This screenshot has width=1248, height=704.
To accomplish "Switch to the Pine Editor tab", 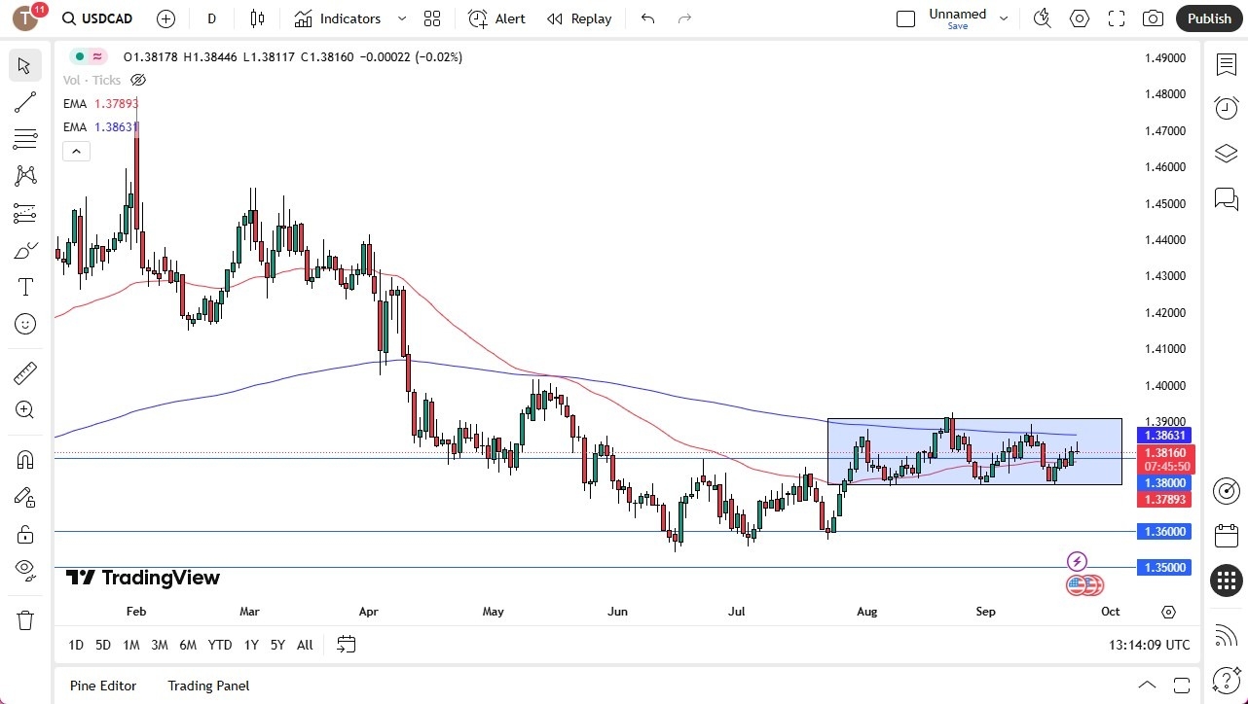I will click(x=102, y=686).
